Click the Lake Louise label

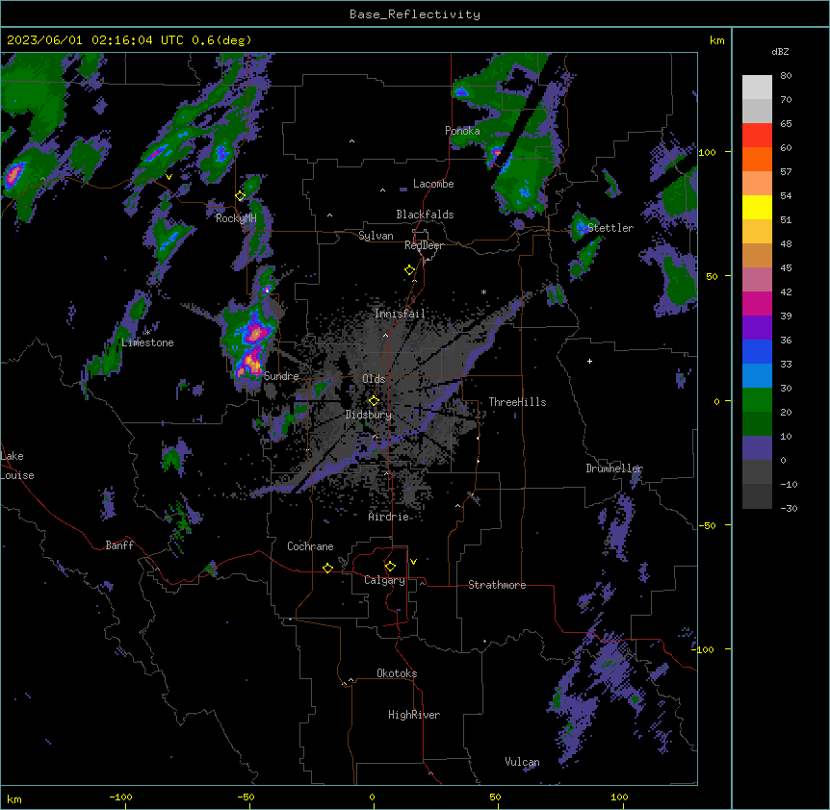(17, 466)
